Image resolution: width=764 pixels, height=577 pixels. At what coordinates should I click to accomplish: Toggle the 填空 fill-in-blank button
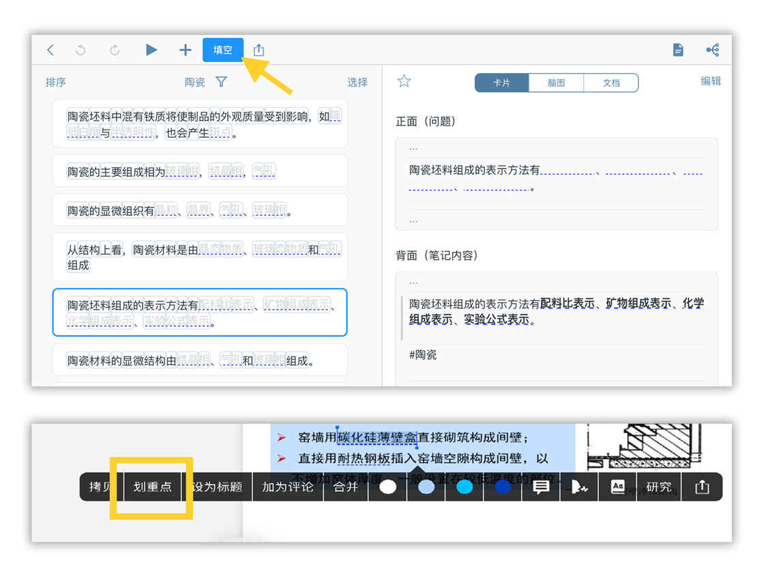(222, 50)
